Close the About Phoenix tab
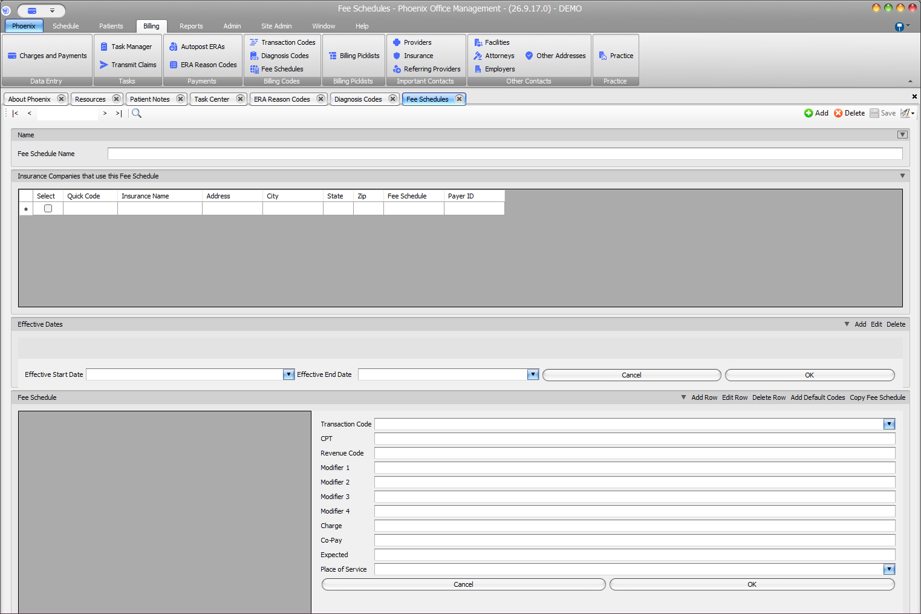The width and height of the screenshot is (921, 614). pos(61,99)
